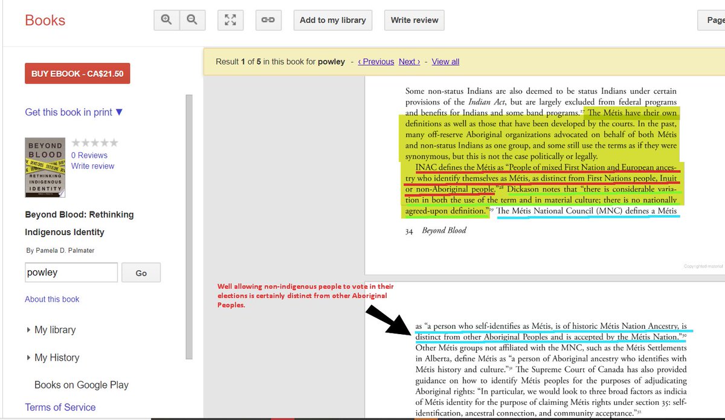Go to the Next search result
This screenshot has width=725, height=420.
pos(409,62)
